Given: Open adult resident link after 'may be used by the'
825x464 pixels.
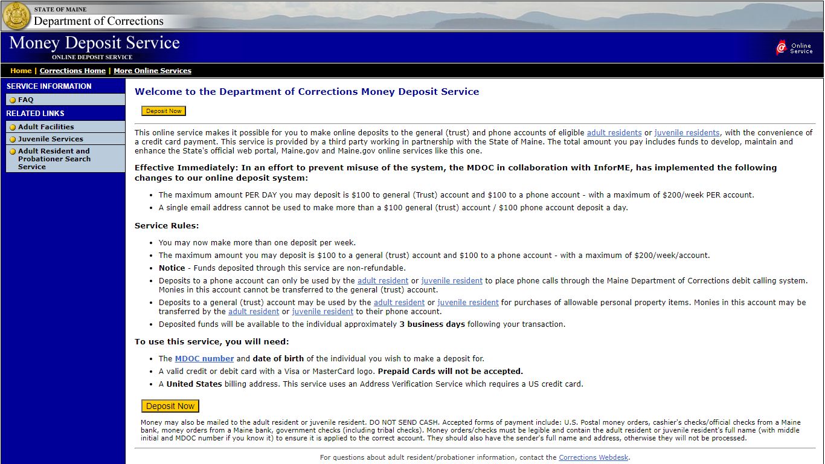Looking at the screenshot, I should click(x=399, y=303).
